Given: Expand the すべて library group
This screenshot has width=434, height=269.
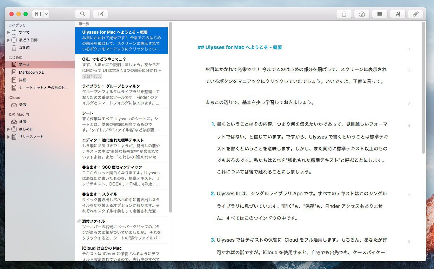Looking at the screenshot, I should point(9,32).
